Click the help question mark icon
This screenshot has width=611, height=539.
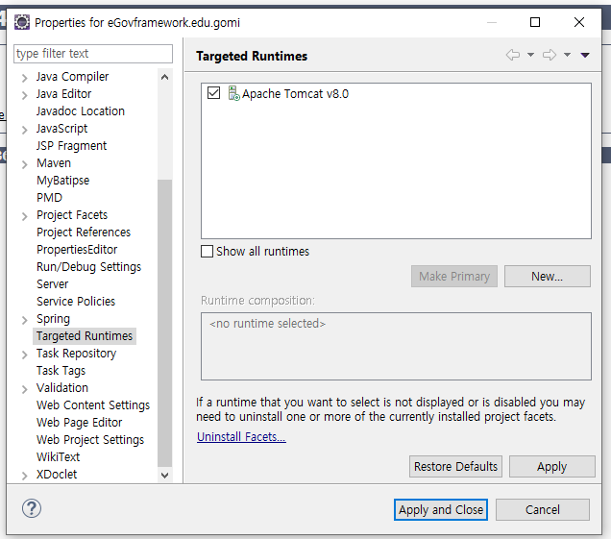[32, 508]
